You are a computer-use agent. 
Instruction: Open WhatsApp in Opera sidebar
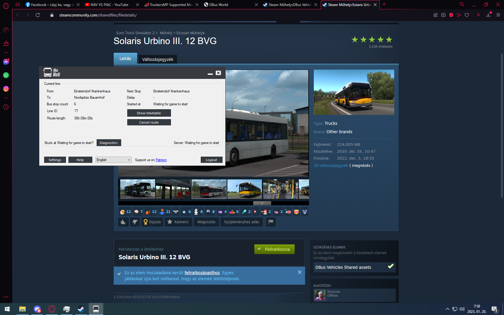[6, 75]
